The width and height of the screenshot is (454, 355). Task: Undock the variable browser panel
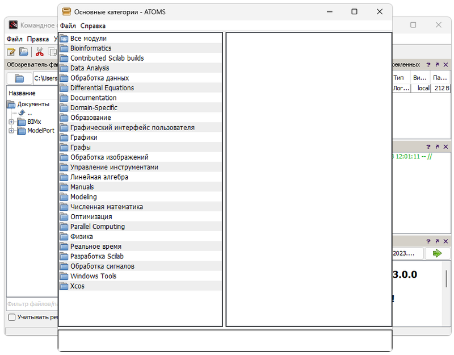(437, 65)
